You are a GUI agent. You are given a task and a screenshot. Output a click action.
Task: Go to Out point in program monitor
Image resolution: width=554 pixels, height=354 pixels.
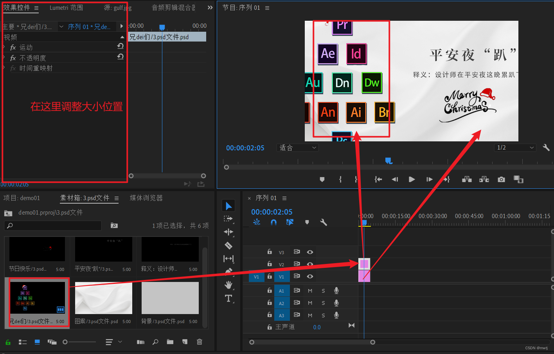coord(446,179)
